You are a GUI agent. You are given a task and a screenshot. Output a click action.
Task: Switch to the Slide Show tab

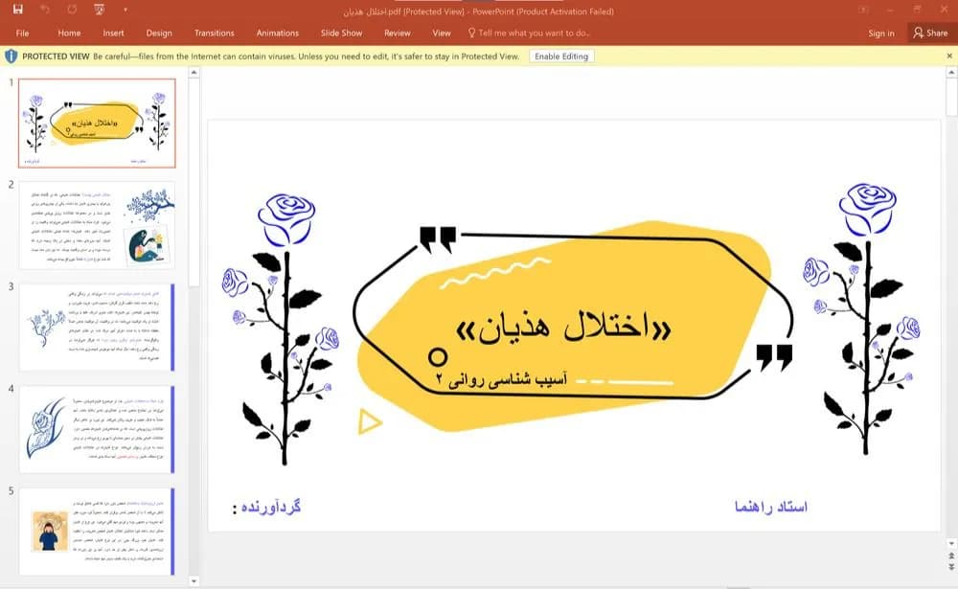342,33
